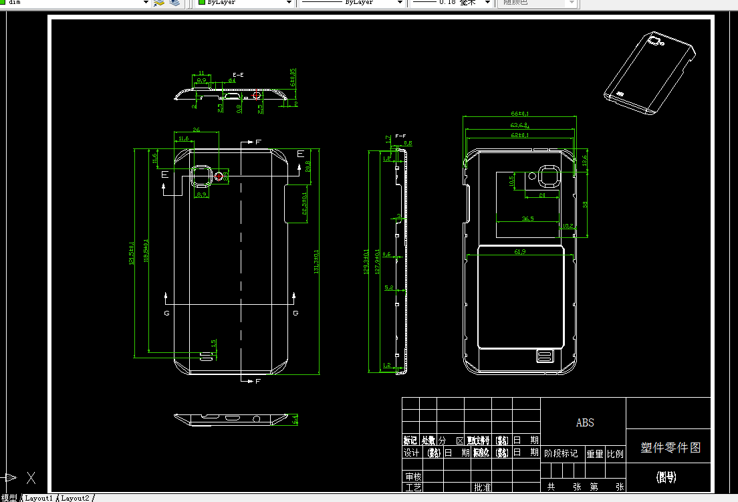The width and height of the screenshot is (738, 502).
Task: Select the 26 width dimension
Action: 197,130
